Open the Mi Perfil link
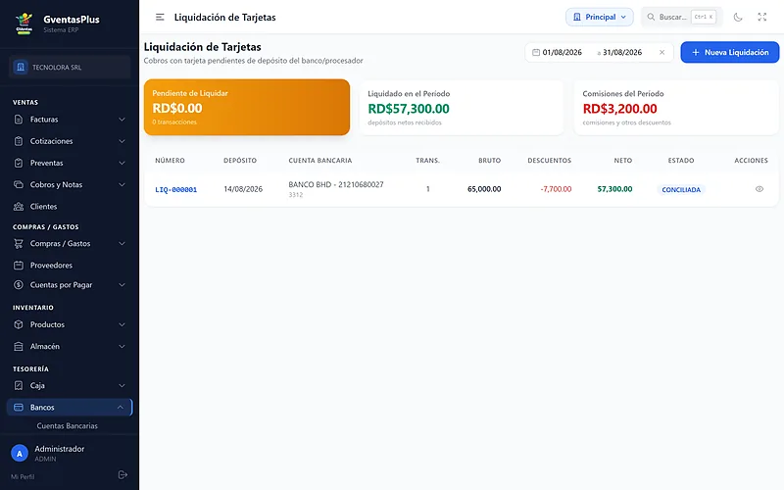 pyautogui.click(x=23, y=476)
